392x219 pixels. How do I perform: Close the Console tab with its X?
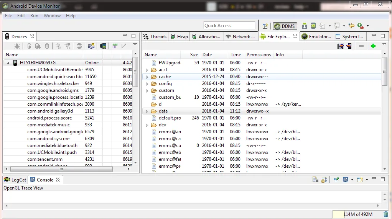click(x=58, y=180)
